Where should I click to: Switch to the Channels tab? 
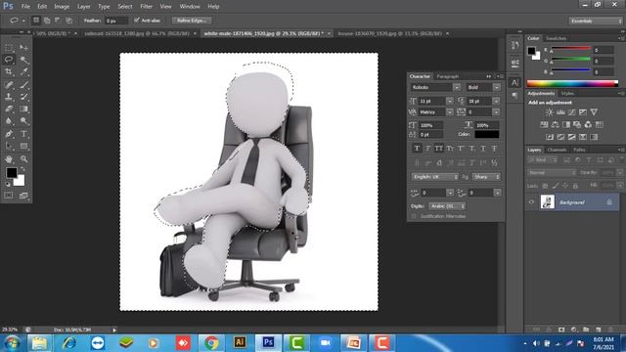[x=557, y=150]
